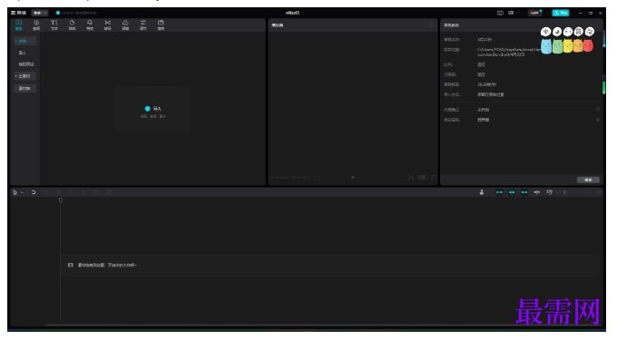This screenshot has height=340, width=617.
Task: Toggle the 简 simplified Chinese bubble
Action: tap(579, 32)
